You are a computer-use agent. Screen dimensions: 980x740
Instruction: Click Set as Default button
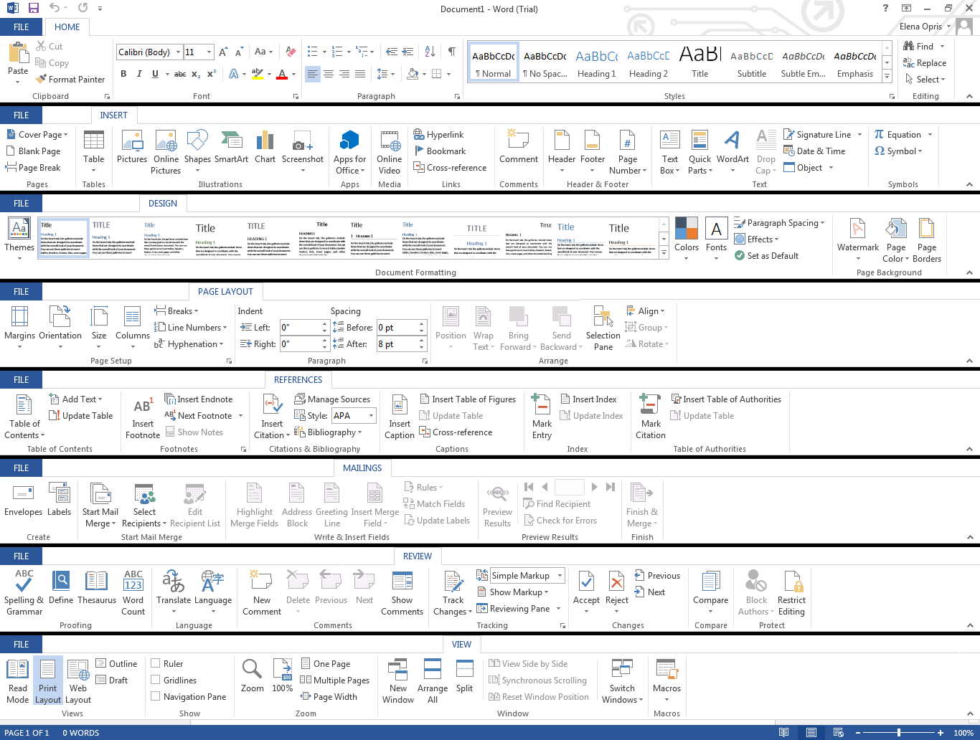click(x=772, y=256)
